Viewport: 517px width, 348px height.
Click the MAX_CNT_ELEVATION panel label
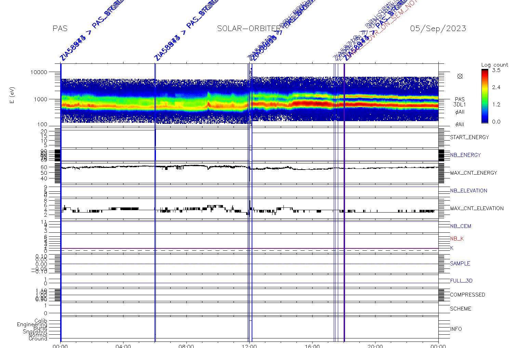[x=477, y=208]
